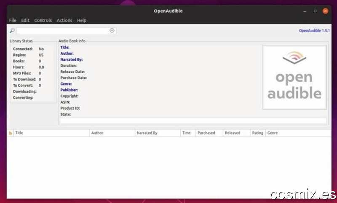Click the 'No' connected value
This screenshot has width=337, height=203.
click(x=41, y=49)
